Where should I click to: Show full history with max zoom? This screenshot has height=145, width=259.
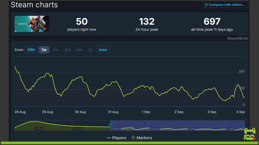click(x=103, y=50)
